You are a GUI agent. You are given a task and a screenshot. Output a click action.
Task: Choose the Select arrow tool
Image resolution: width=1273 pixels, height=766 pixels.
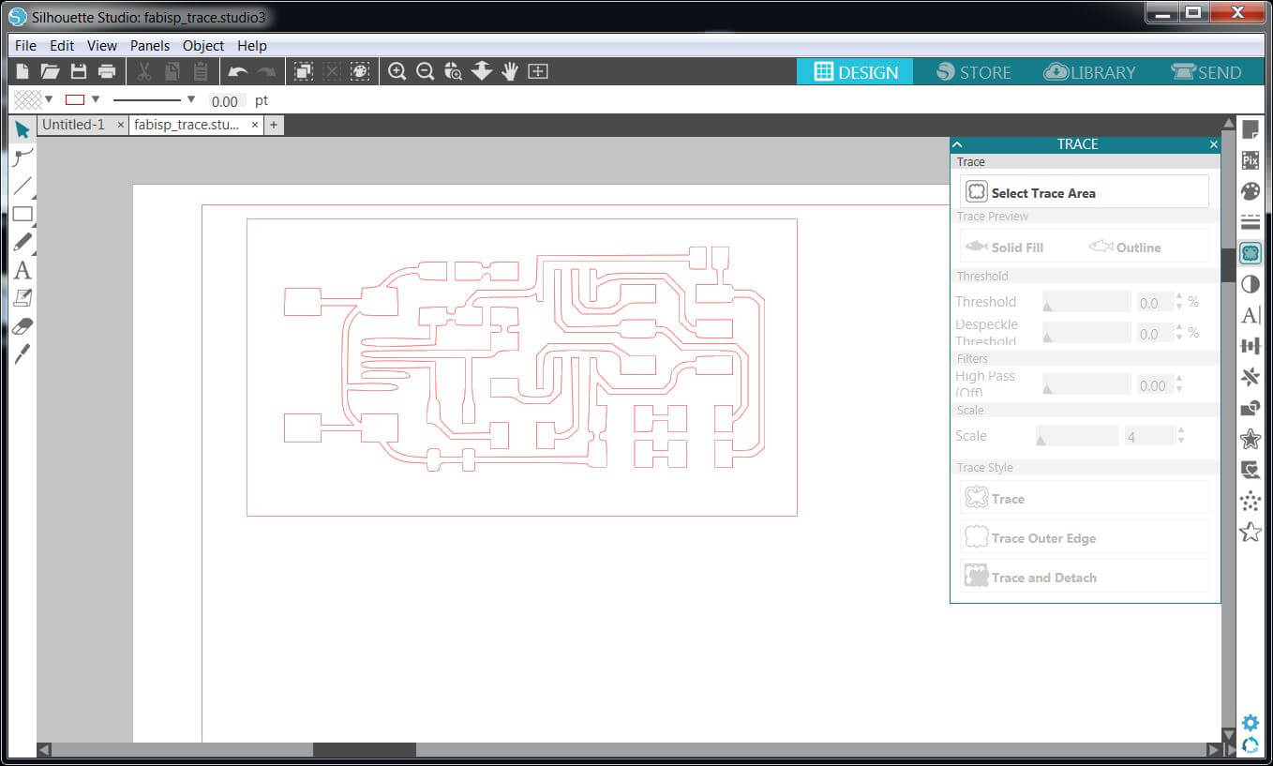pos(22,129)
